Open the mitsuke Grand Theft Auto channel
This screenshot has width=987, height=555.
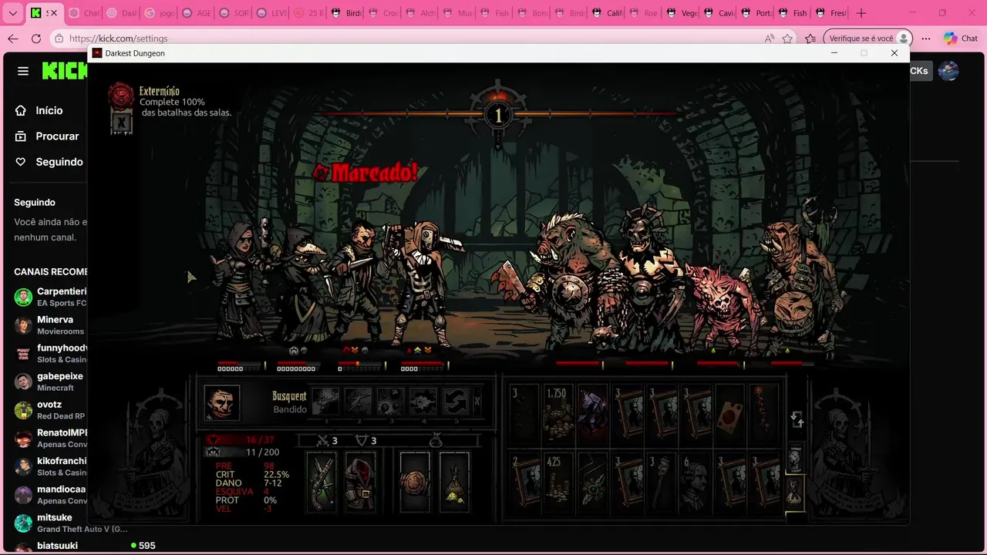click(x=69, y=523)
